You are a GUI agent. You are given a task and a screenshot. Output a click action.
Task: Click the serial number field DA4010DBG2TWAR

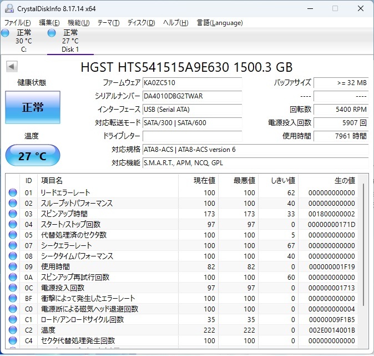(x=192, y=96)
